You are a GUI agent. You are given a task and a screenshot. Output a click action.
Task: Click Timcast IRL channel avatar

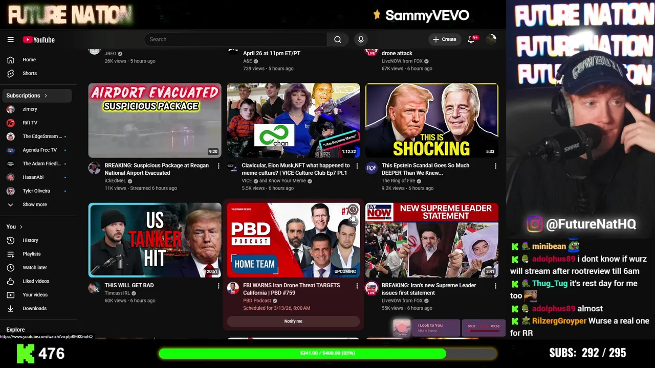coord(94,288)
